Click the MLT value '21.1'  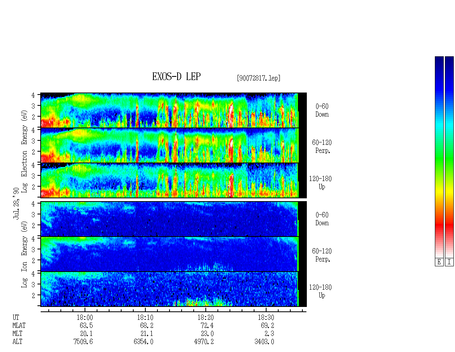[x=147, y=334]
